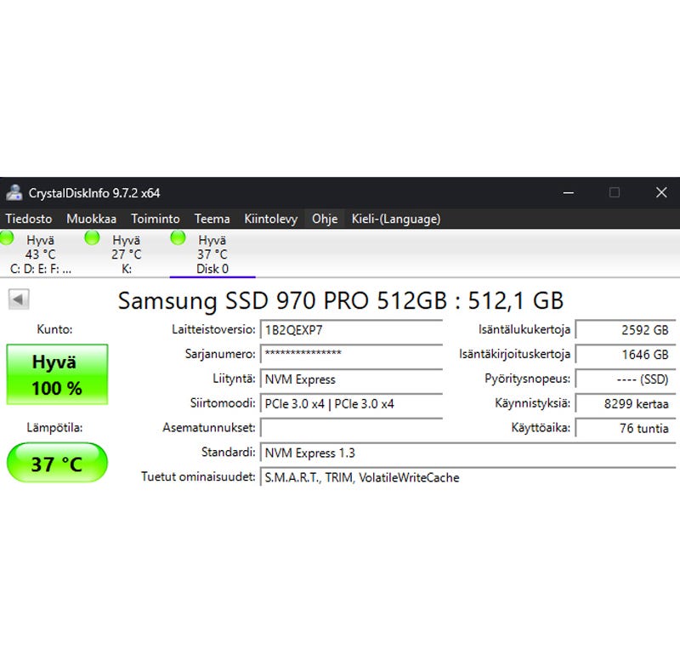Viewport: 680px width, 667px height.
Task: Click the Käyttöaika: label
Action: pos(541,428)
